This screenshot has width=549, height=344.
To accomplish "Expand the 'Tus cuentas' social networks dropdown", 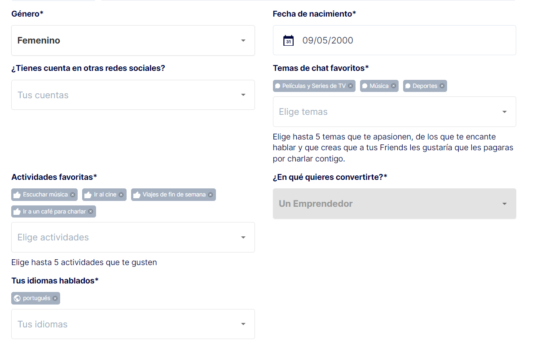I will [x=133, y=95].
